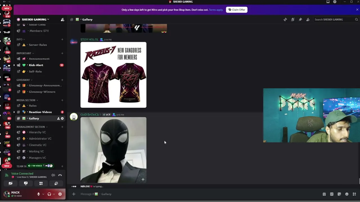Join the Hierarchy VC voice channel
Screen dimensions: 360x202
pos(40,132)
